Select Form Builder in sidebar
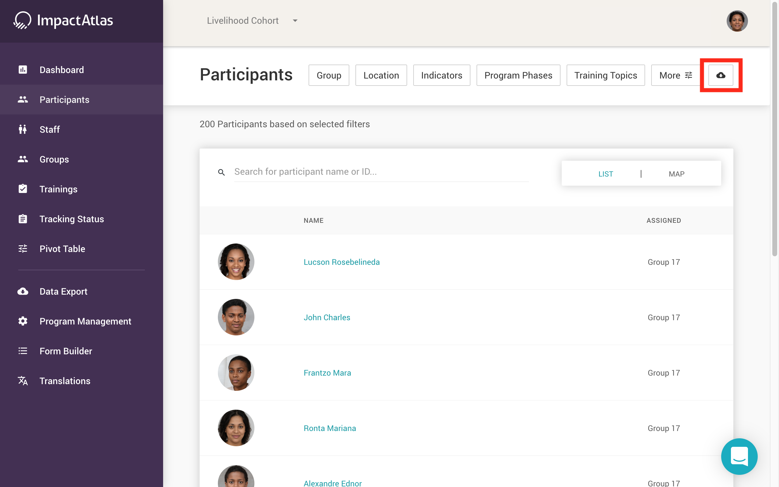779x487 pixels. point(66,351)
